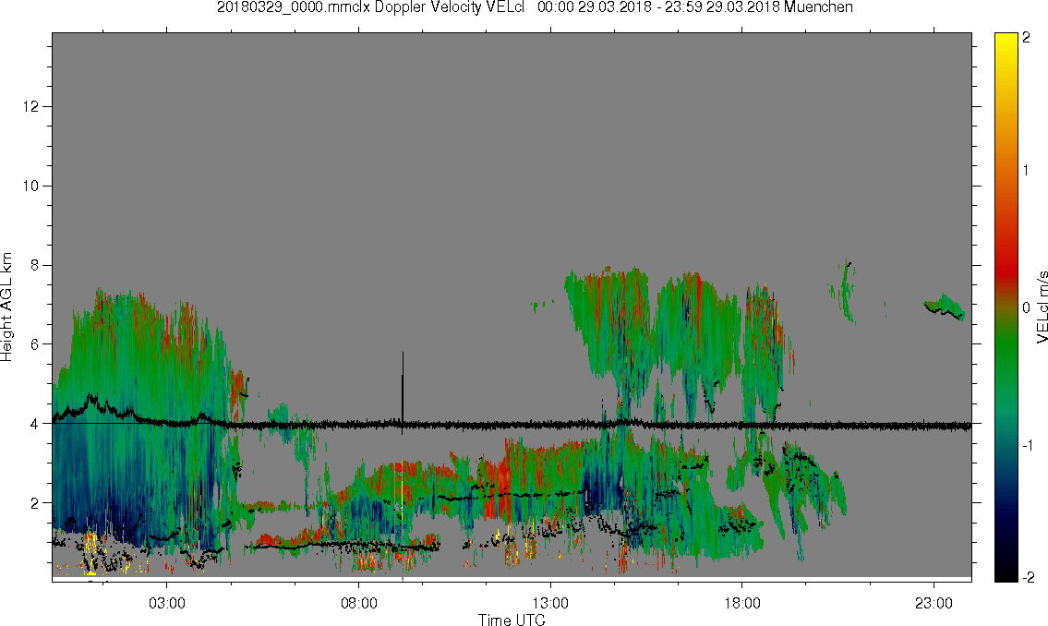Click the 2 km height tick label
This screenshot has width=1048, height=626.
click(x=35, y=503)
